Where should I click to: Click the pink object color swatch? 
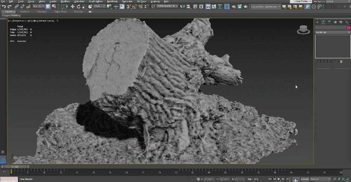pyautogui.click(x=349, y=28)
